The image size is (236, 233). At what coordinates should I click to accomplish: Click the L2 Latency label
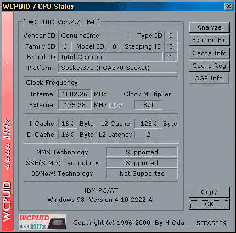[x=115, y=135]
